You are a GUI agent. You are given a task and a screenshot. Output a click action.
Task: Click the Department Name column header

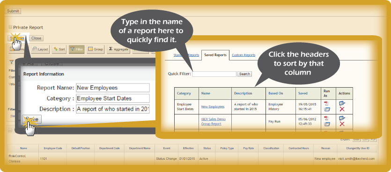pos(140,148)
